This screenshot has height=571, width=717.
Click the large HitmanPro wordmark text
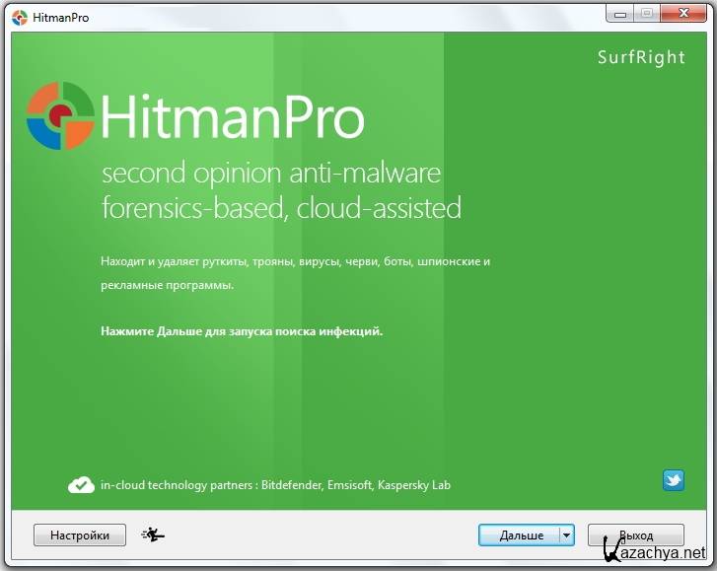233,118
